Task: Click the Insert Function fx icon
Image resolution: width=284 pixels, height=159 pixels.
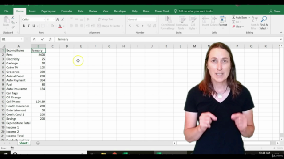Action: pyautogui.click(x=50, y=39)
